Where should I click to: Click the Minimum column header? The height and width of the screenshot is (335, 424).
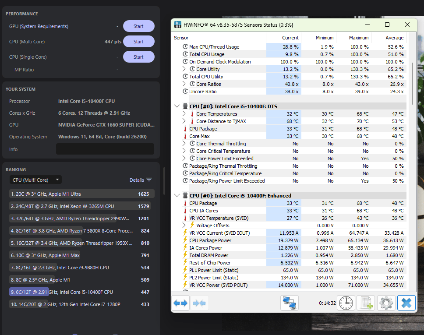pos(318,38)
